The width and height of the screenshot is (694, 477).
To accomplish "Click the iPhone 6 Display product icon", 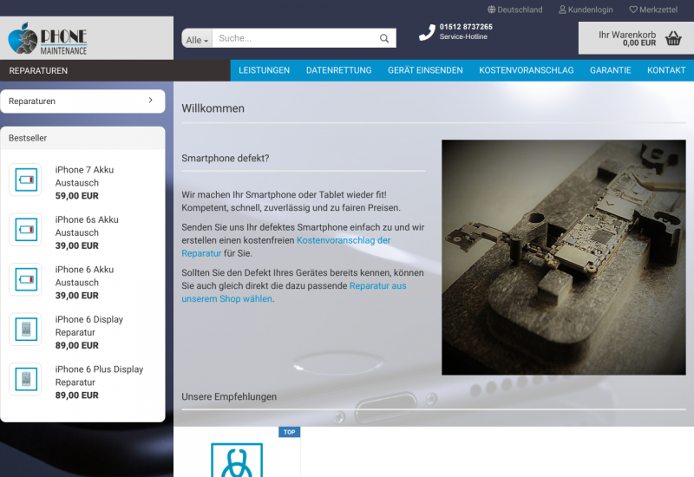I will [x=25, y=330].
